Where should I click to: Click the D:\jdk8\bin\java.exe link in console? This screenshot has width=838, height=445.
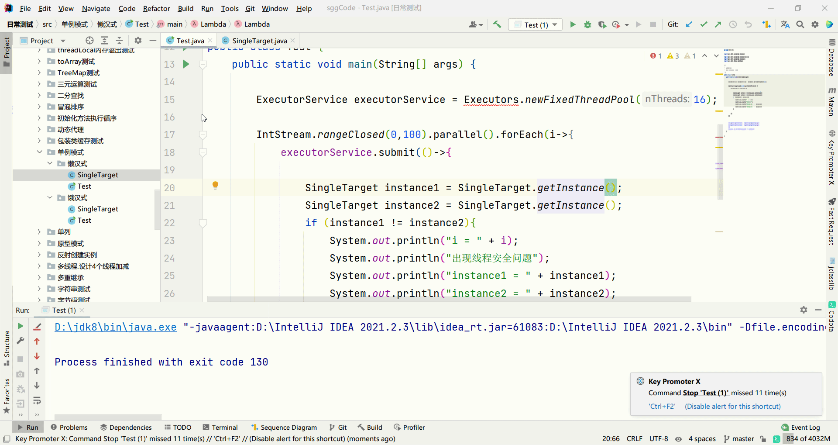116,327
